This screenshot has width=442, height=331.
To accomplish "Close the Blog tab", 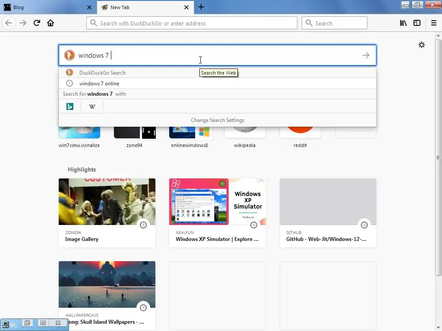I will click(89, 7).
